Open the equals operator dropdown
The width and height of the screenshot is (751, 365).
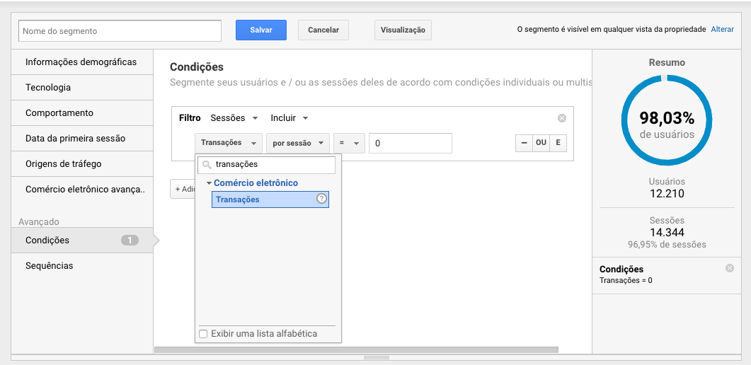349,143
